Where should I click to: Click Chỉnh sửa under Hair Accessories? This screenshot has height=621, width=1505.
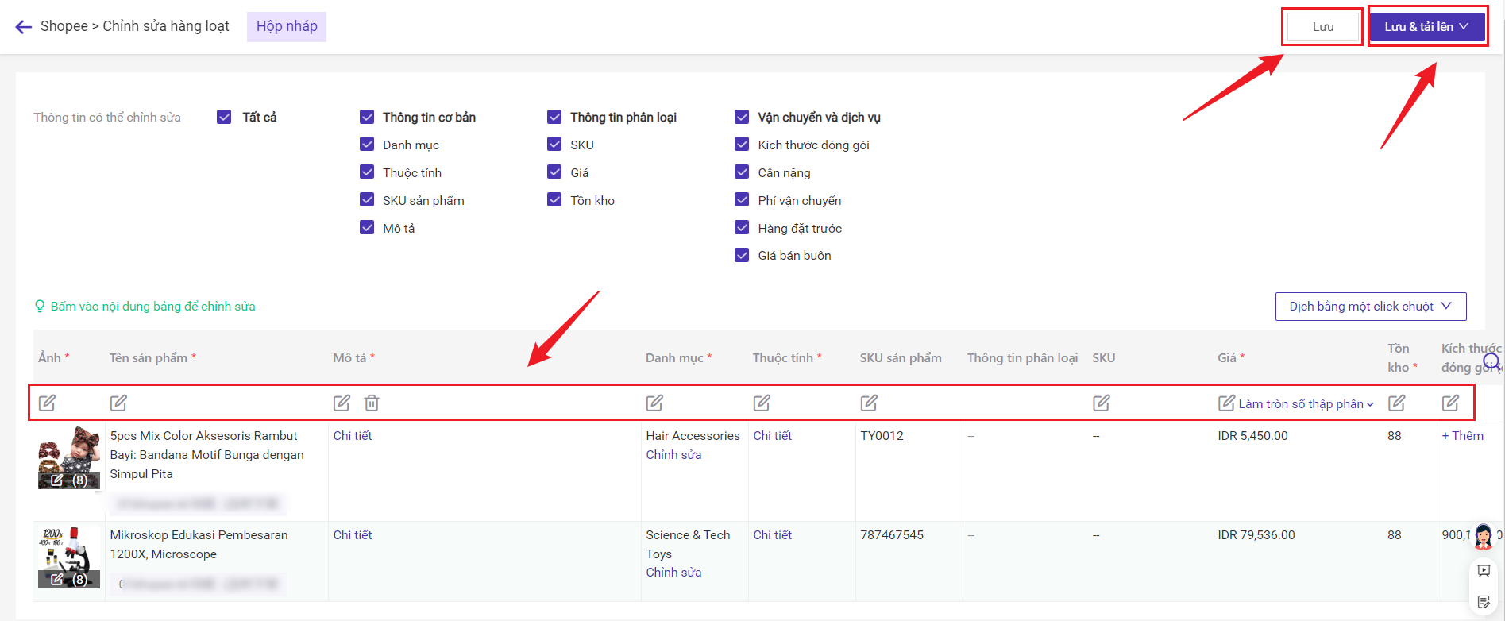pyautogui.click(x=673, y=455)
